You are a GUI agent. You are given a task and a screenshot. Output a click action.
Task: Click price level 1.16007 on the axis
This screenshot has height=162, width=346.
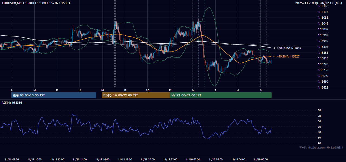tap(323, 29)
